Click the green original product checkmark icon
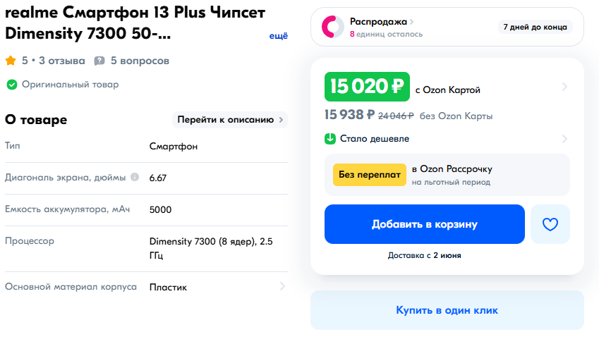Image resolution: width=599 pixels, height=344 pixels. pos(12,85)
